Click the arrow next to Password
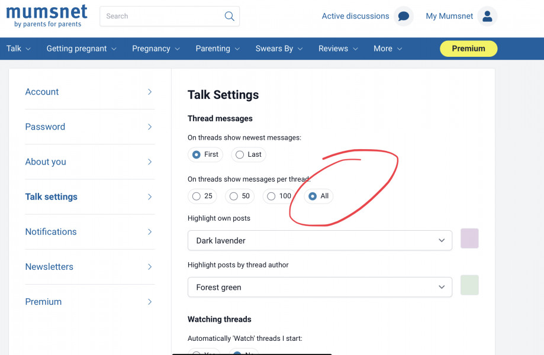This screenshot has width=544, height=355. (x=150, y=127)
